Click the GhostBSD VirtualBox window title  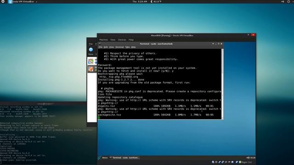(172, 35)
